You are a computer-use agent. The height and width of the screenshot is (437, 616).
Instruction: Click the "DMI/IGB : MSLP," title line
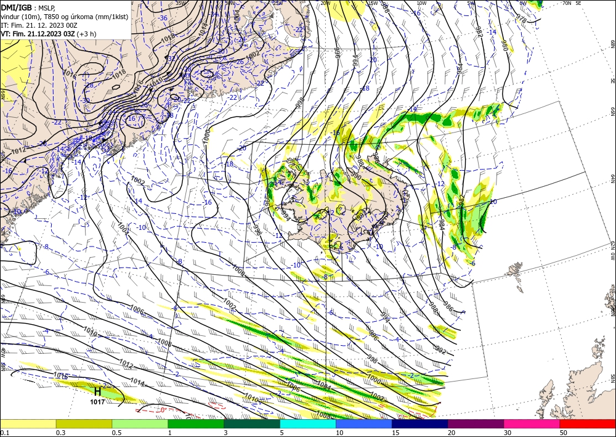[x=28, y=7]
